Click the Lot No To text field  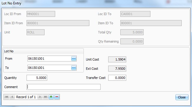(49, 68)
